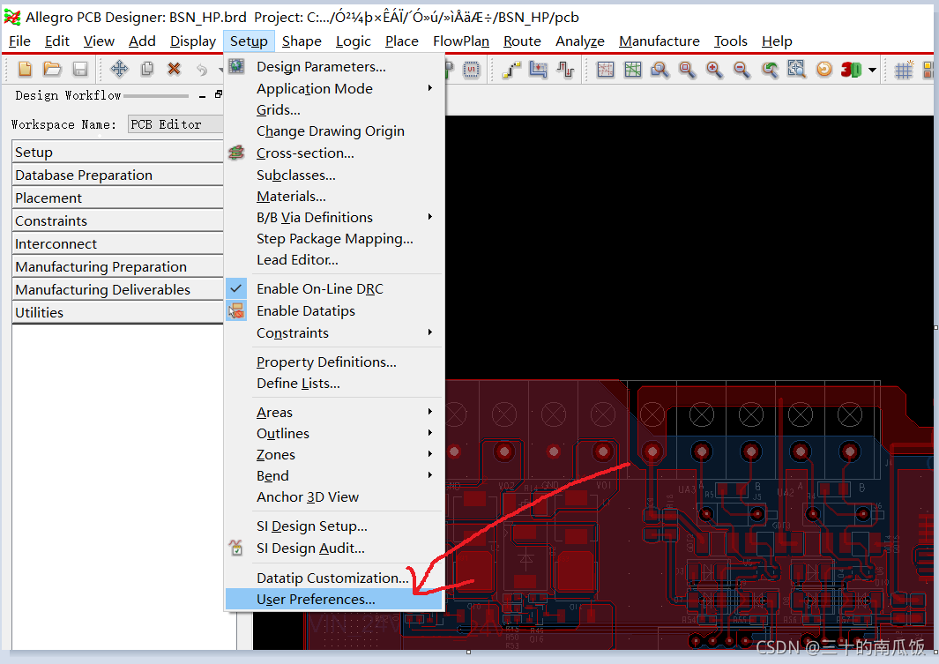Image resolution: width=939 pixels, height=664 pixels.
Task: Expand Application Mode submenu
Action: click(430, 88)
